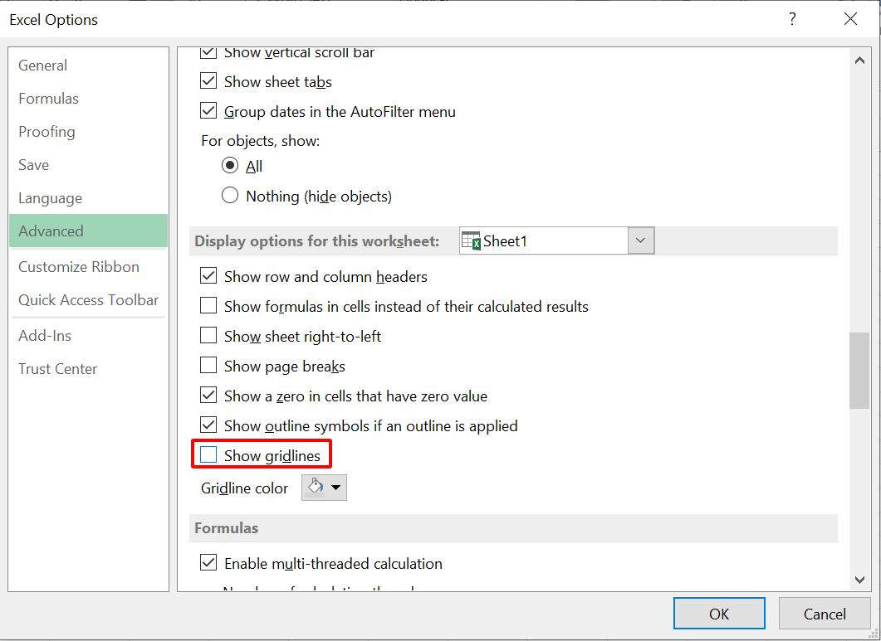The image size is (881, 641).
Task: Enable the Show gridlines checkbox
Action: tap(208, 454)
